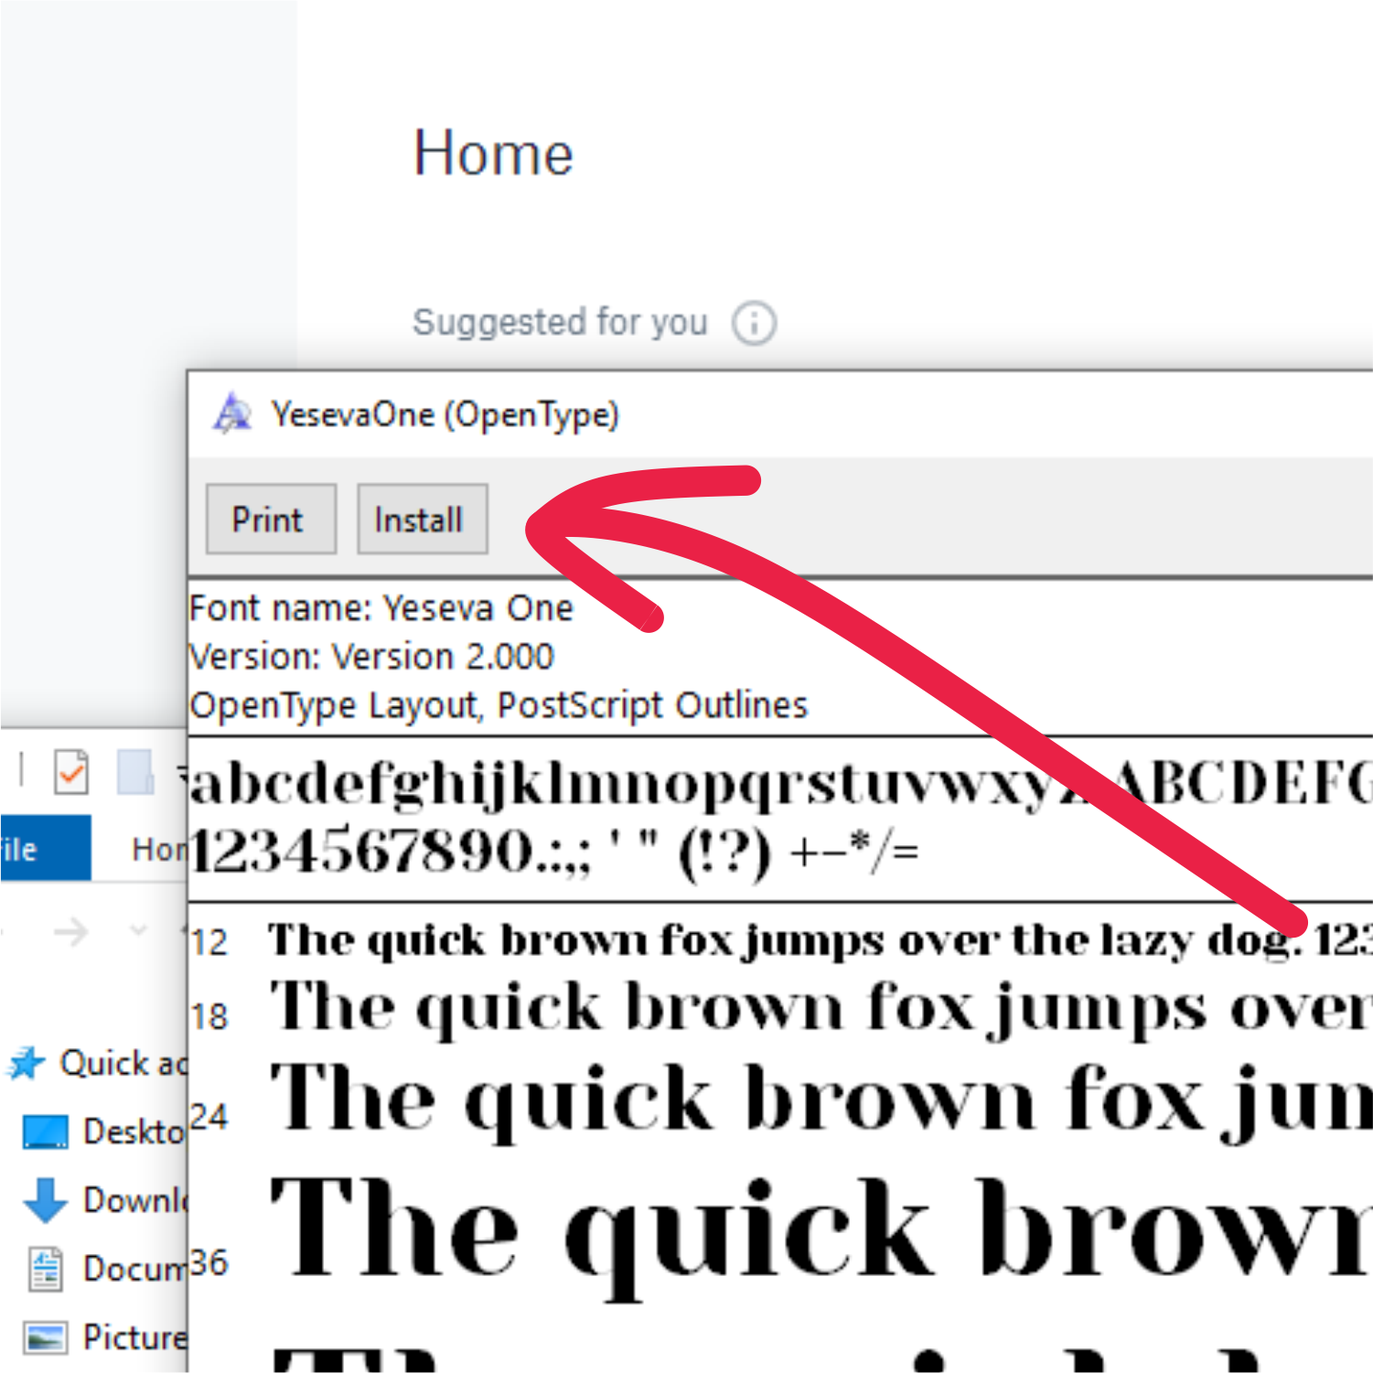Click 'OpenType Layout, PostScript Outlines' text
The width and height of the screenshot is (1373, 1373).
[499, 705]
